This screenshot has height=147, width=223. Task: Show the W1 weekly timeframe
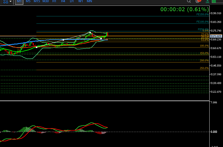pos(80,1)
